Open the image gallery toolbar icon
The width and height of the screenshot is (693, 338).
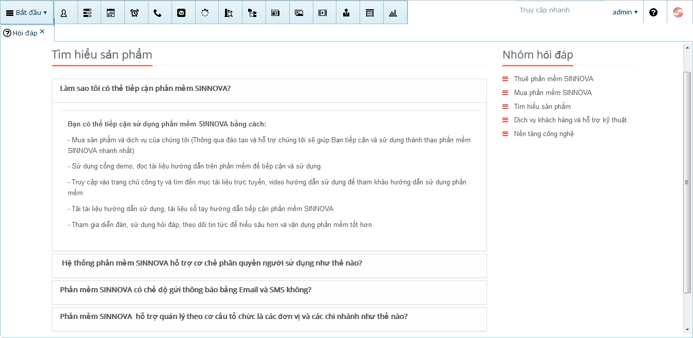[x=299, y=13]
